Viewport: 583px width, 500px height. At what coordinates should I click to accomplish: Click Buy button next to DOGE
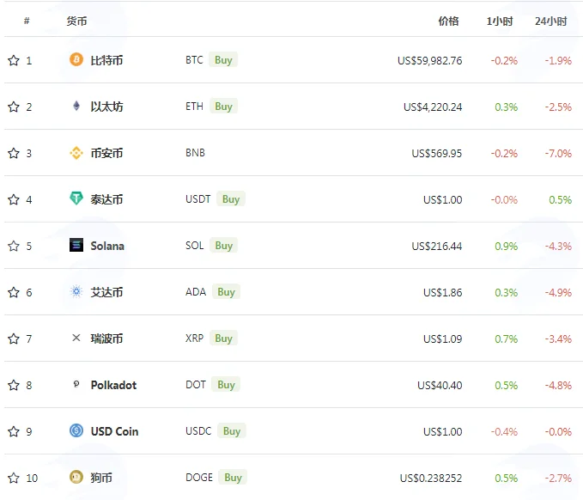click(x=234, y=477)
